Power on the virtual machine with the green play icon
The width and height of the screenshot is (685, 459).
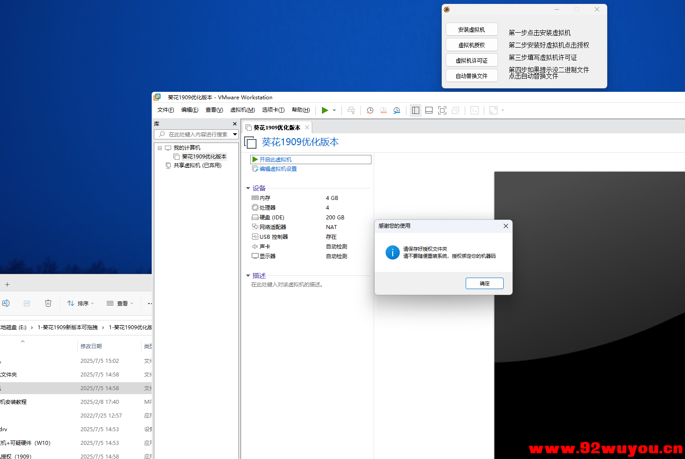coord(325,110)
